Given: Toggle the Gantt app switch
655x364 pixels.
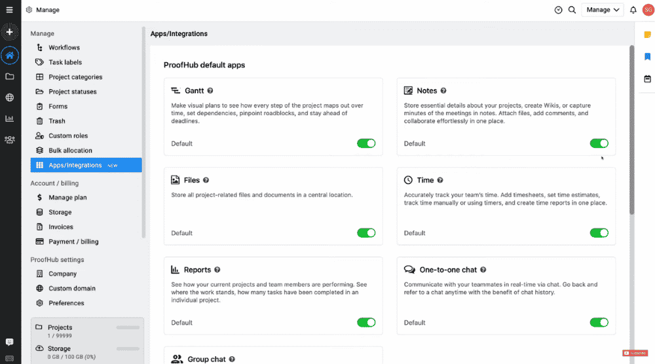Looking at the screenshot, I should pyautogui.click(x=366, y=143).
